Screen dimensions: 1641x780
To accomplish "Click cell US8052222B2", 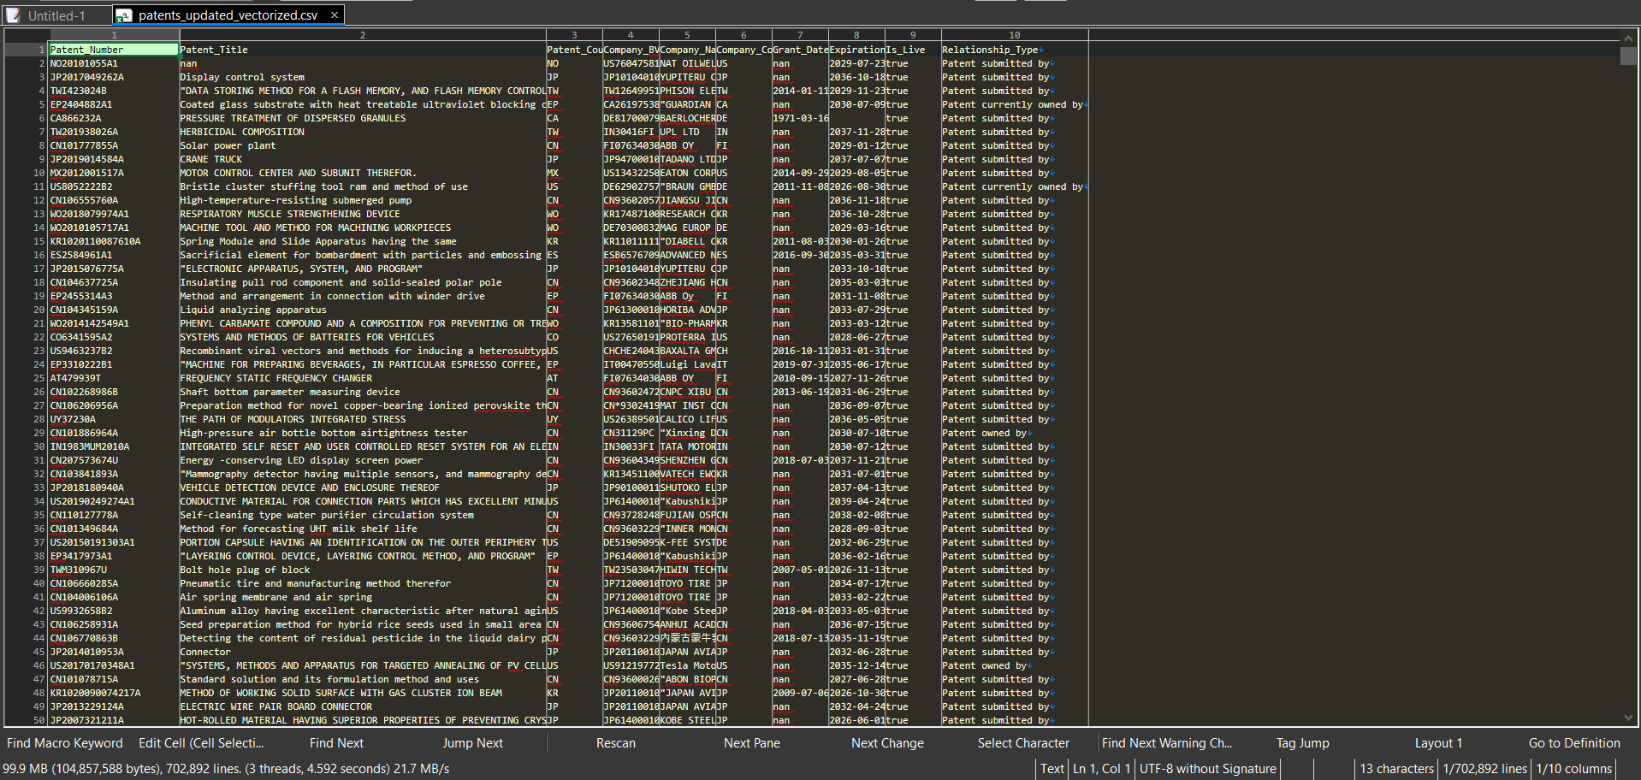I will [114, 186].
